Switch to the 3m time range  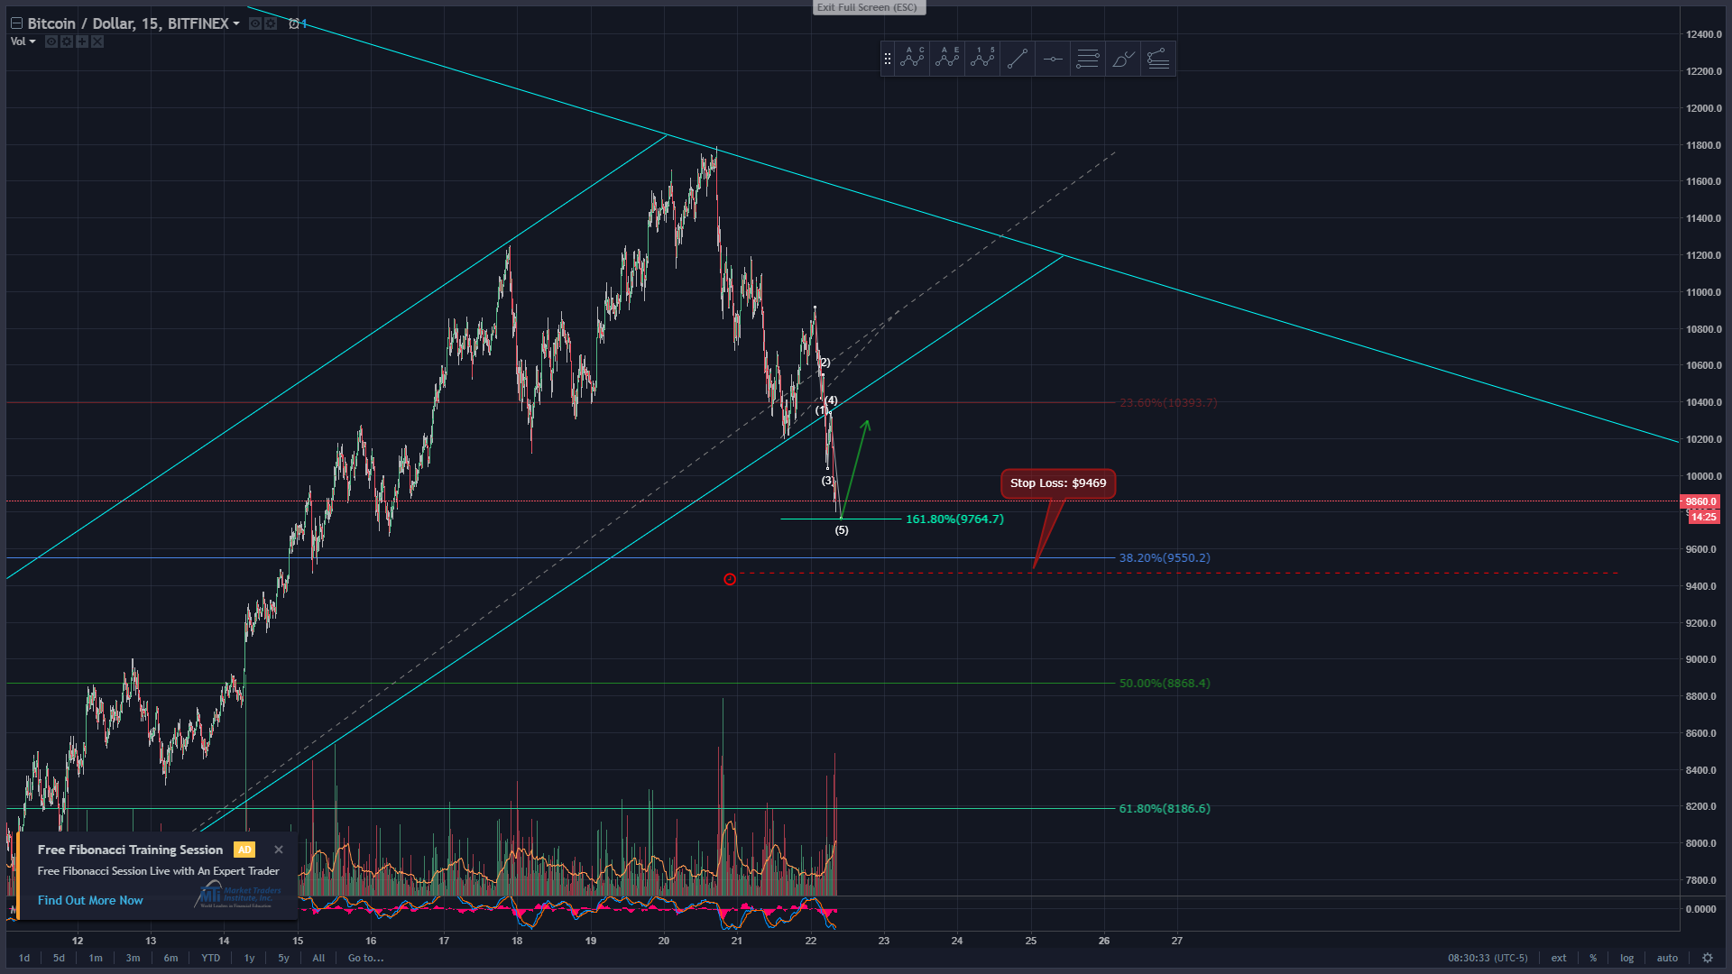point(133,958)
